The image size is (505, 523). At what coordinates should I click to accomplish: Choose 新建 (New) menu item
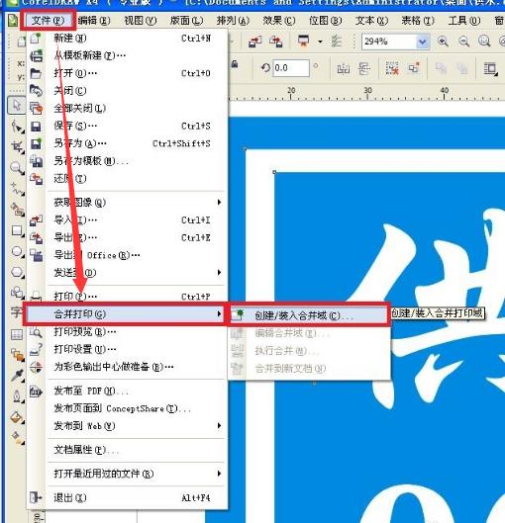[x=127, y=38]
